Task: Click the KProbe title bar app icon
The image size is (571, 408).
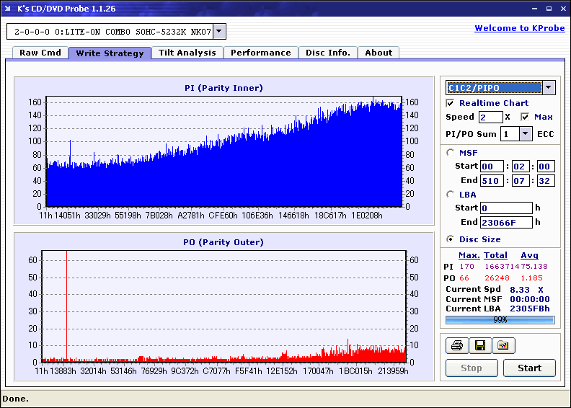Action: pyautogui.click(x=8, y=8)
